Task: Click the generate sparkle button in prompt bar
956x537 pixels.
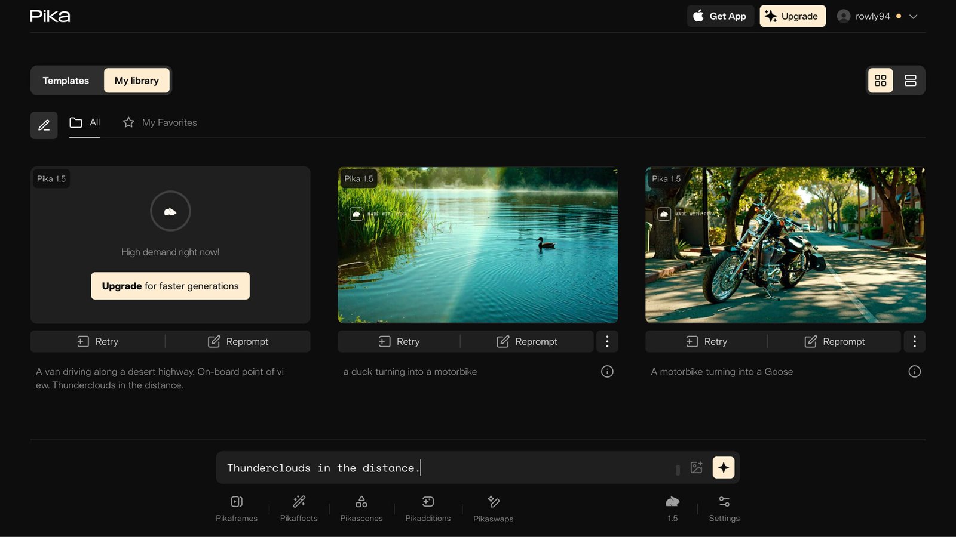Action: (x=724, y=468)
